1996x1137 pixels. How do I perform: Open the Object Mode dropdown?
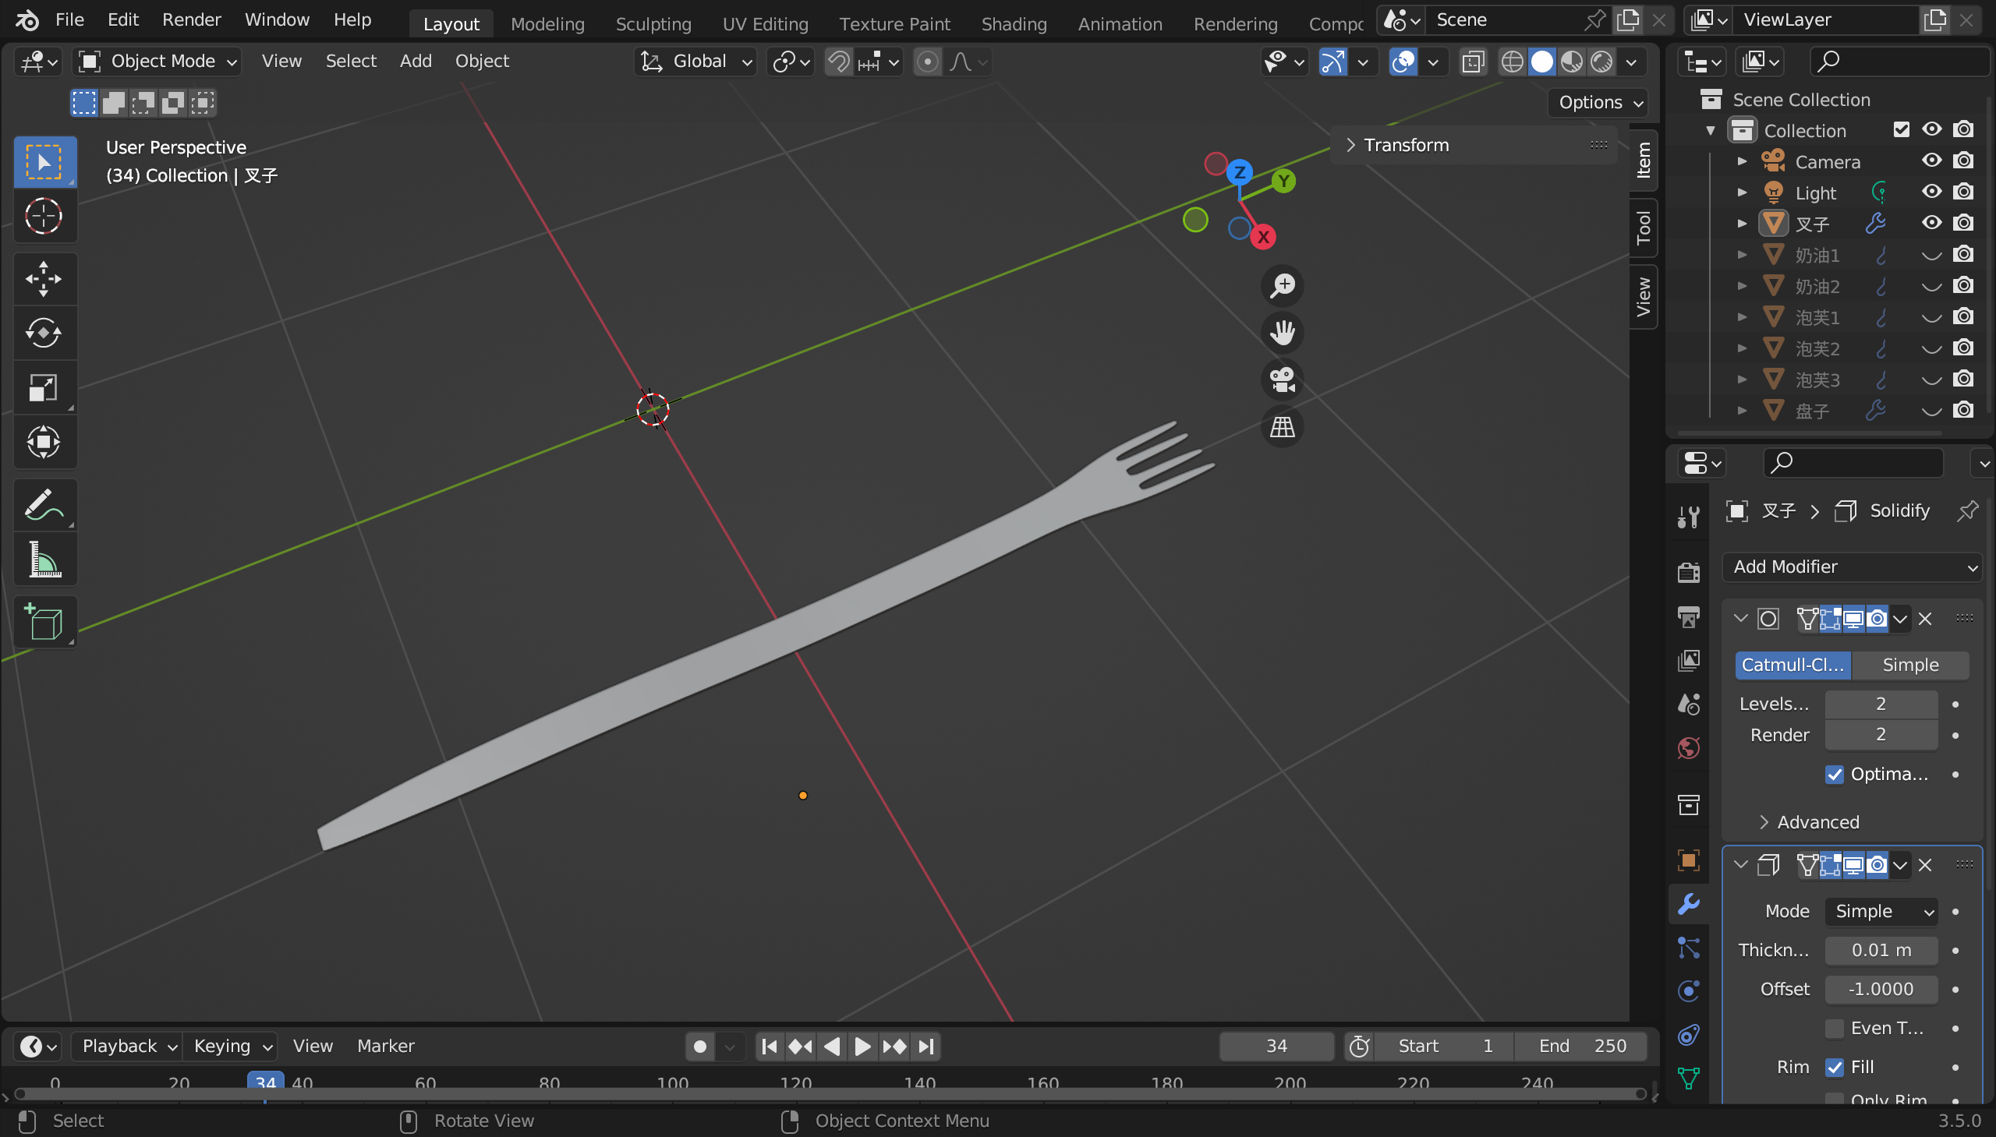coord(157,62)
